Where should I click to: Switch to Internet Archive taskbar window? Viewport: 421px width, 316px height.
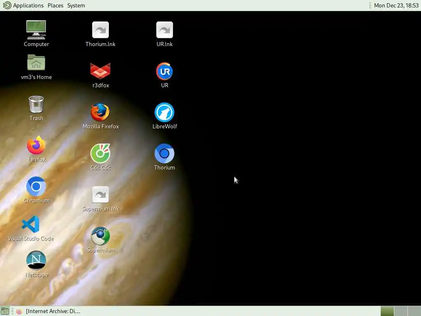49,311
